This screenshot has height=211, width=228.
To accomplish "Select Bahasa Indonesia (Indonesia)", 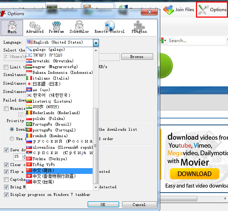I will (59, 72).
